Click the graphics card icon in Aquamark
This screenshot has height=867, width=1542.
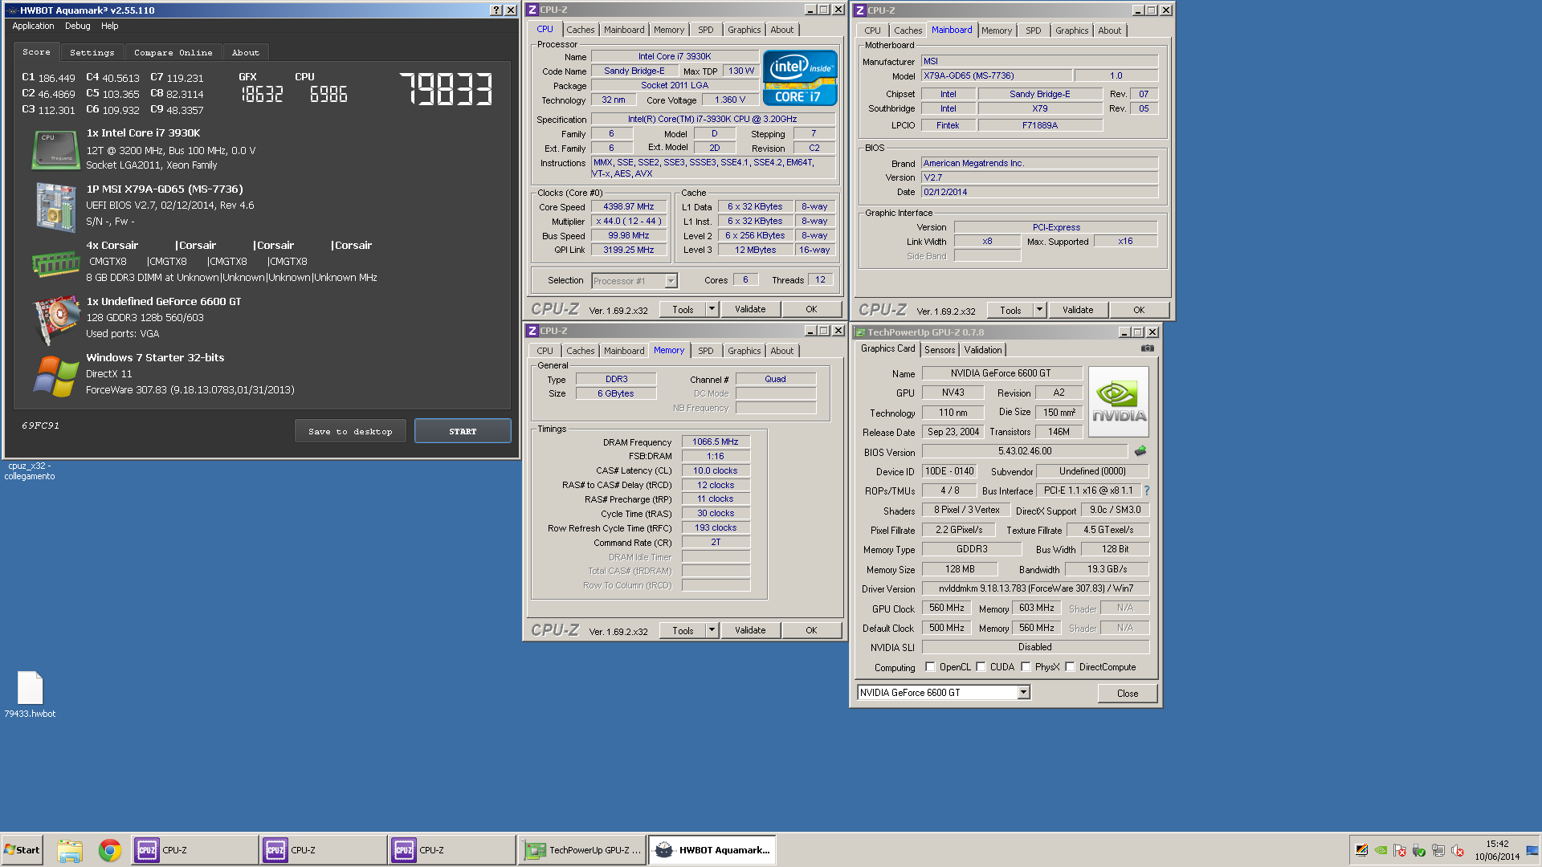55,320
